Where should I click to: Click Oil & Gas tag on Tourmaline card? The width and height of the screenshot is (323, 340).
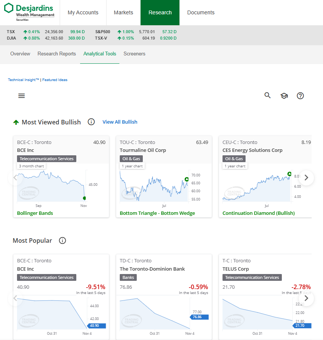(131, 159)
